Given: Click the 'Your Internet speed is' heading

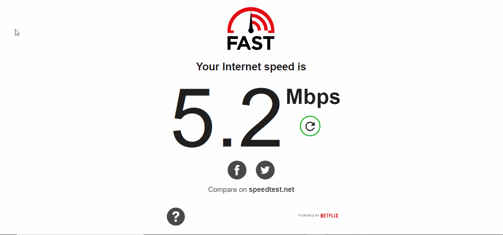Looking at the screenshot, I should coord(251,67).
